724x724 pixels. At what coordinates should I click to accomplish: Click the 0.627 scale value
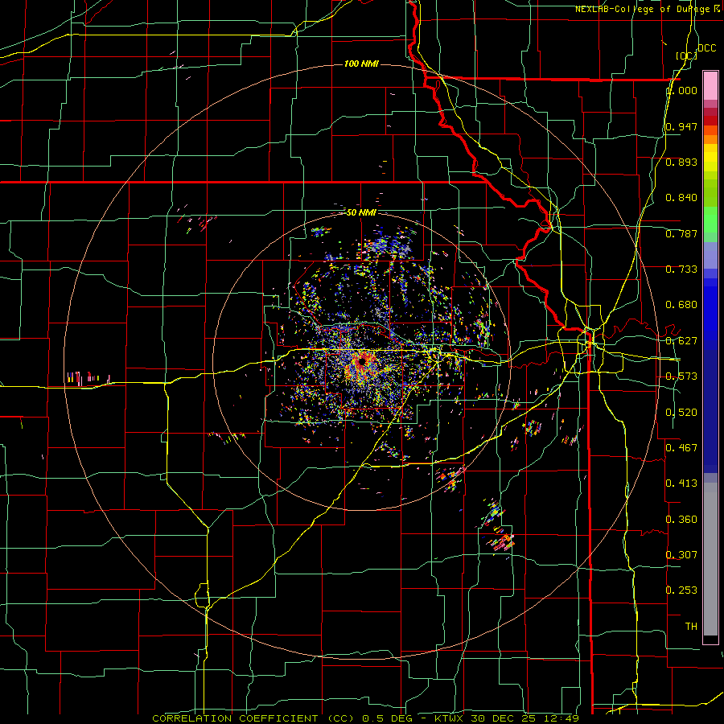(x=681, y=341)
